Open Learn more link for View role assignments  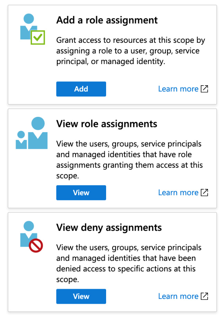tap(178, 192)
